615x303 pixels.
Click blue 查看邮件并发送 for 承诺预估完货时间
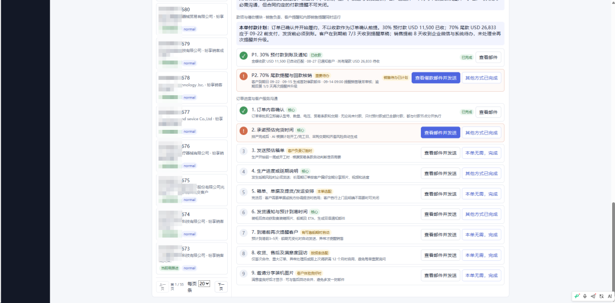440,133
